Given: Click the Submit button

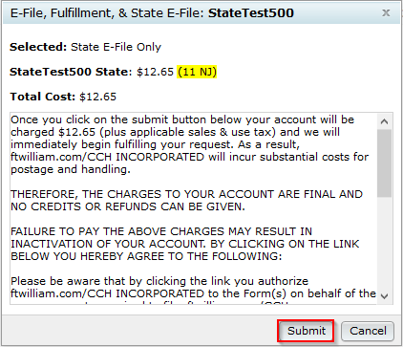Looking at the screenshot, I should pos(307,331).
